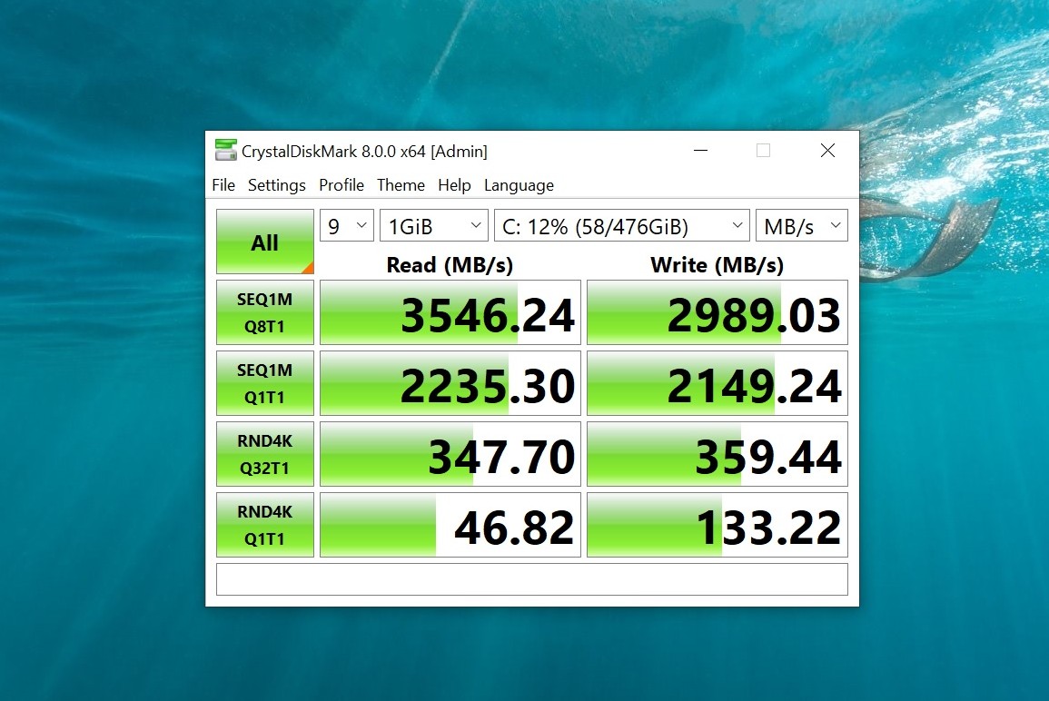The width and height of the screenshot is (1049, 701).
Task: Click the Write (MB/s) column header
Action: pyautogui.click(x=717, y=265)
